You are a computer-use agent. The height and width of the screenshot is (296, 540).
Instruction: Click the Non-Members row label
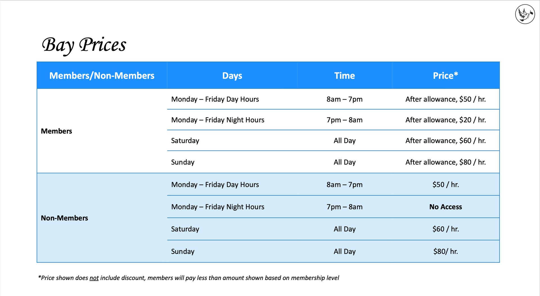click(x=64, y=218)
